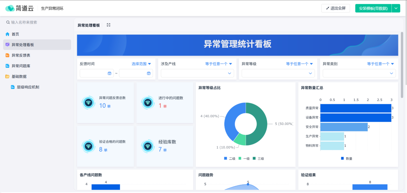Click the 1 (10.00%) donut label

point(226,147)
